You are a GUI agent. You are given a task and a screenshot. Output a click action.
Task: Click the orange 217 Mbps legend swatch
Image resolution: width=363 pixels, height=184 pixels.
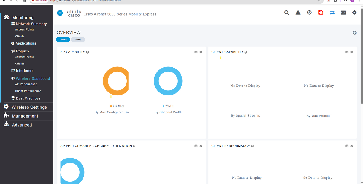click(x=111, y=106)
